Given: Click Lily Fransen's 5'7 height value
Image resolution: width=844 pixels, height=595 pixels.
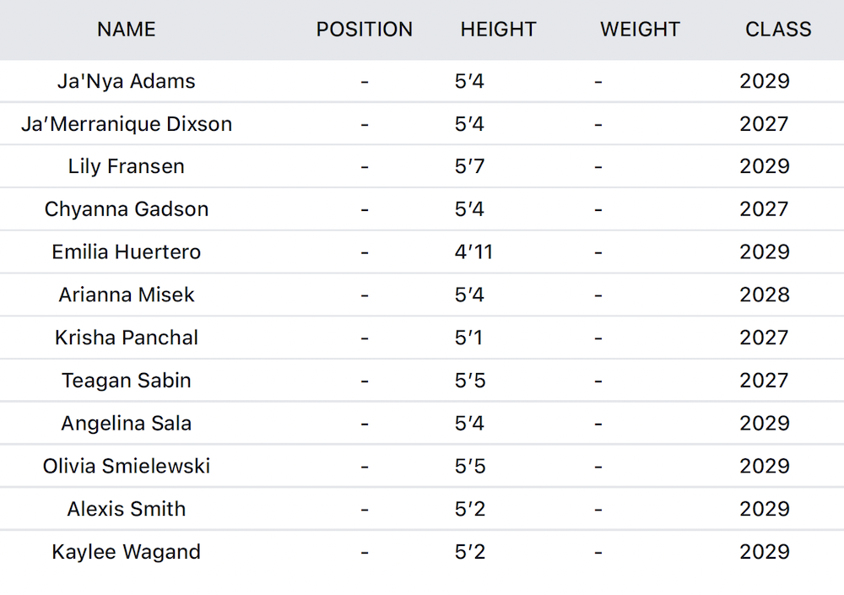Looking at the screenshot, I should tap(469, 166).
